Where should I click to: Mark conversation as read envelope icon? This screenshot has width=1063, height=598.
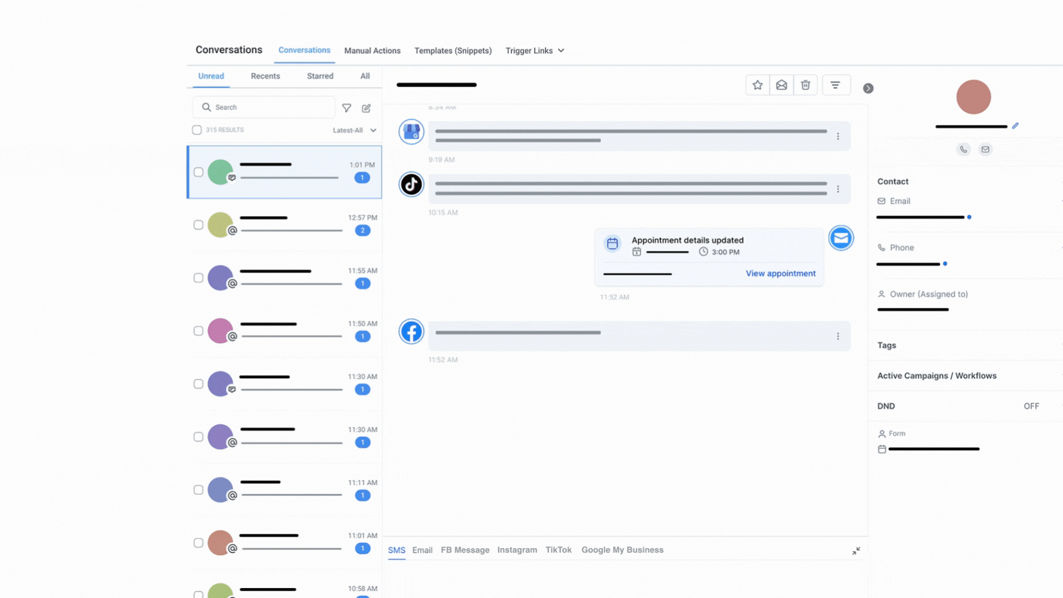(781, 85)
